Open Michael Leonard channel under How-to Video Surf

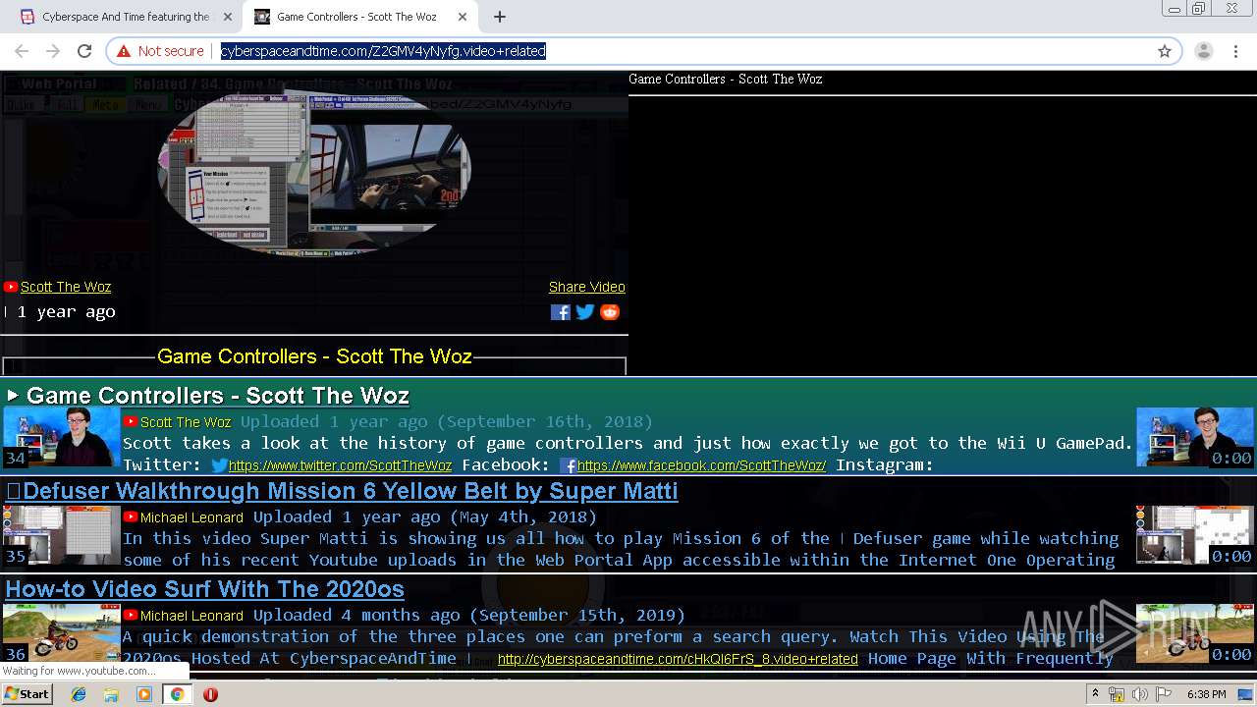tap(191, 616)
